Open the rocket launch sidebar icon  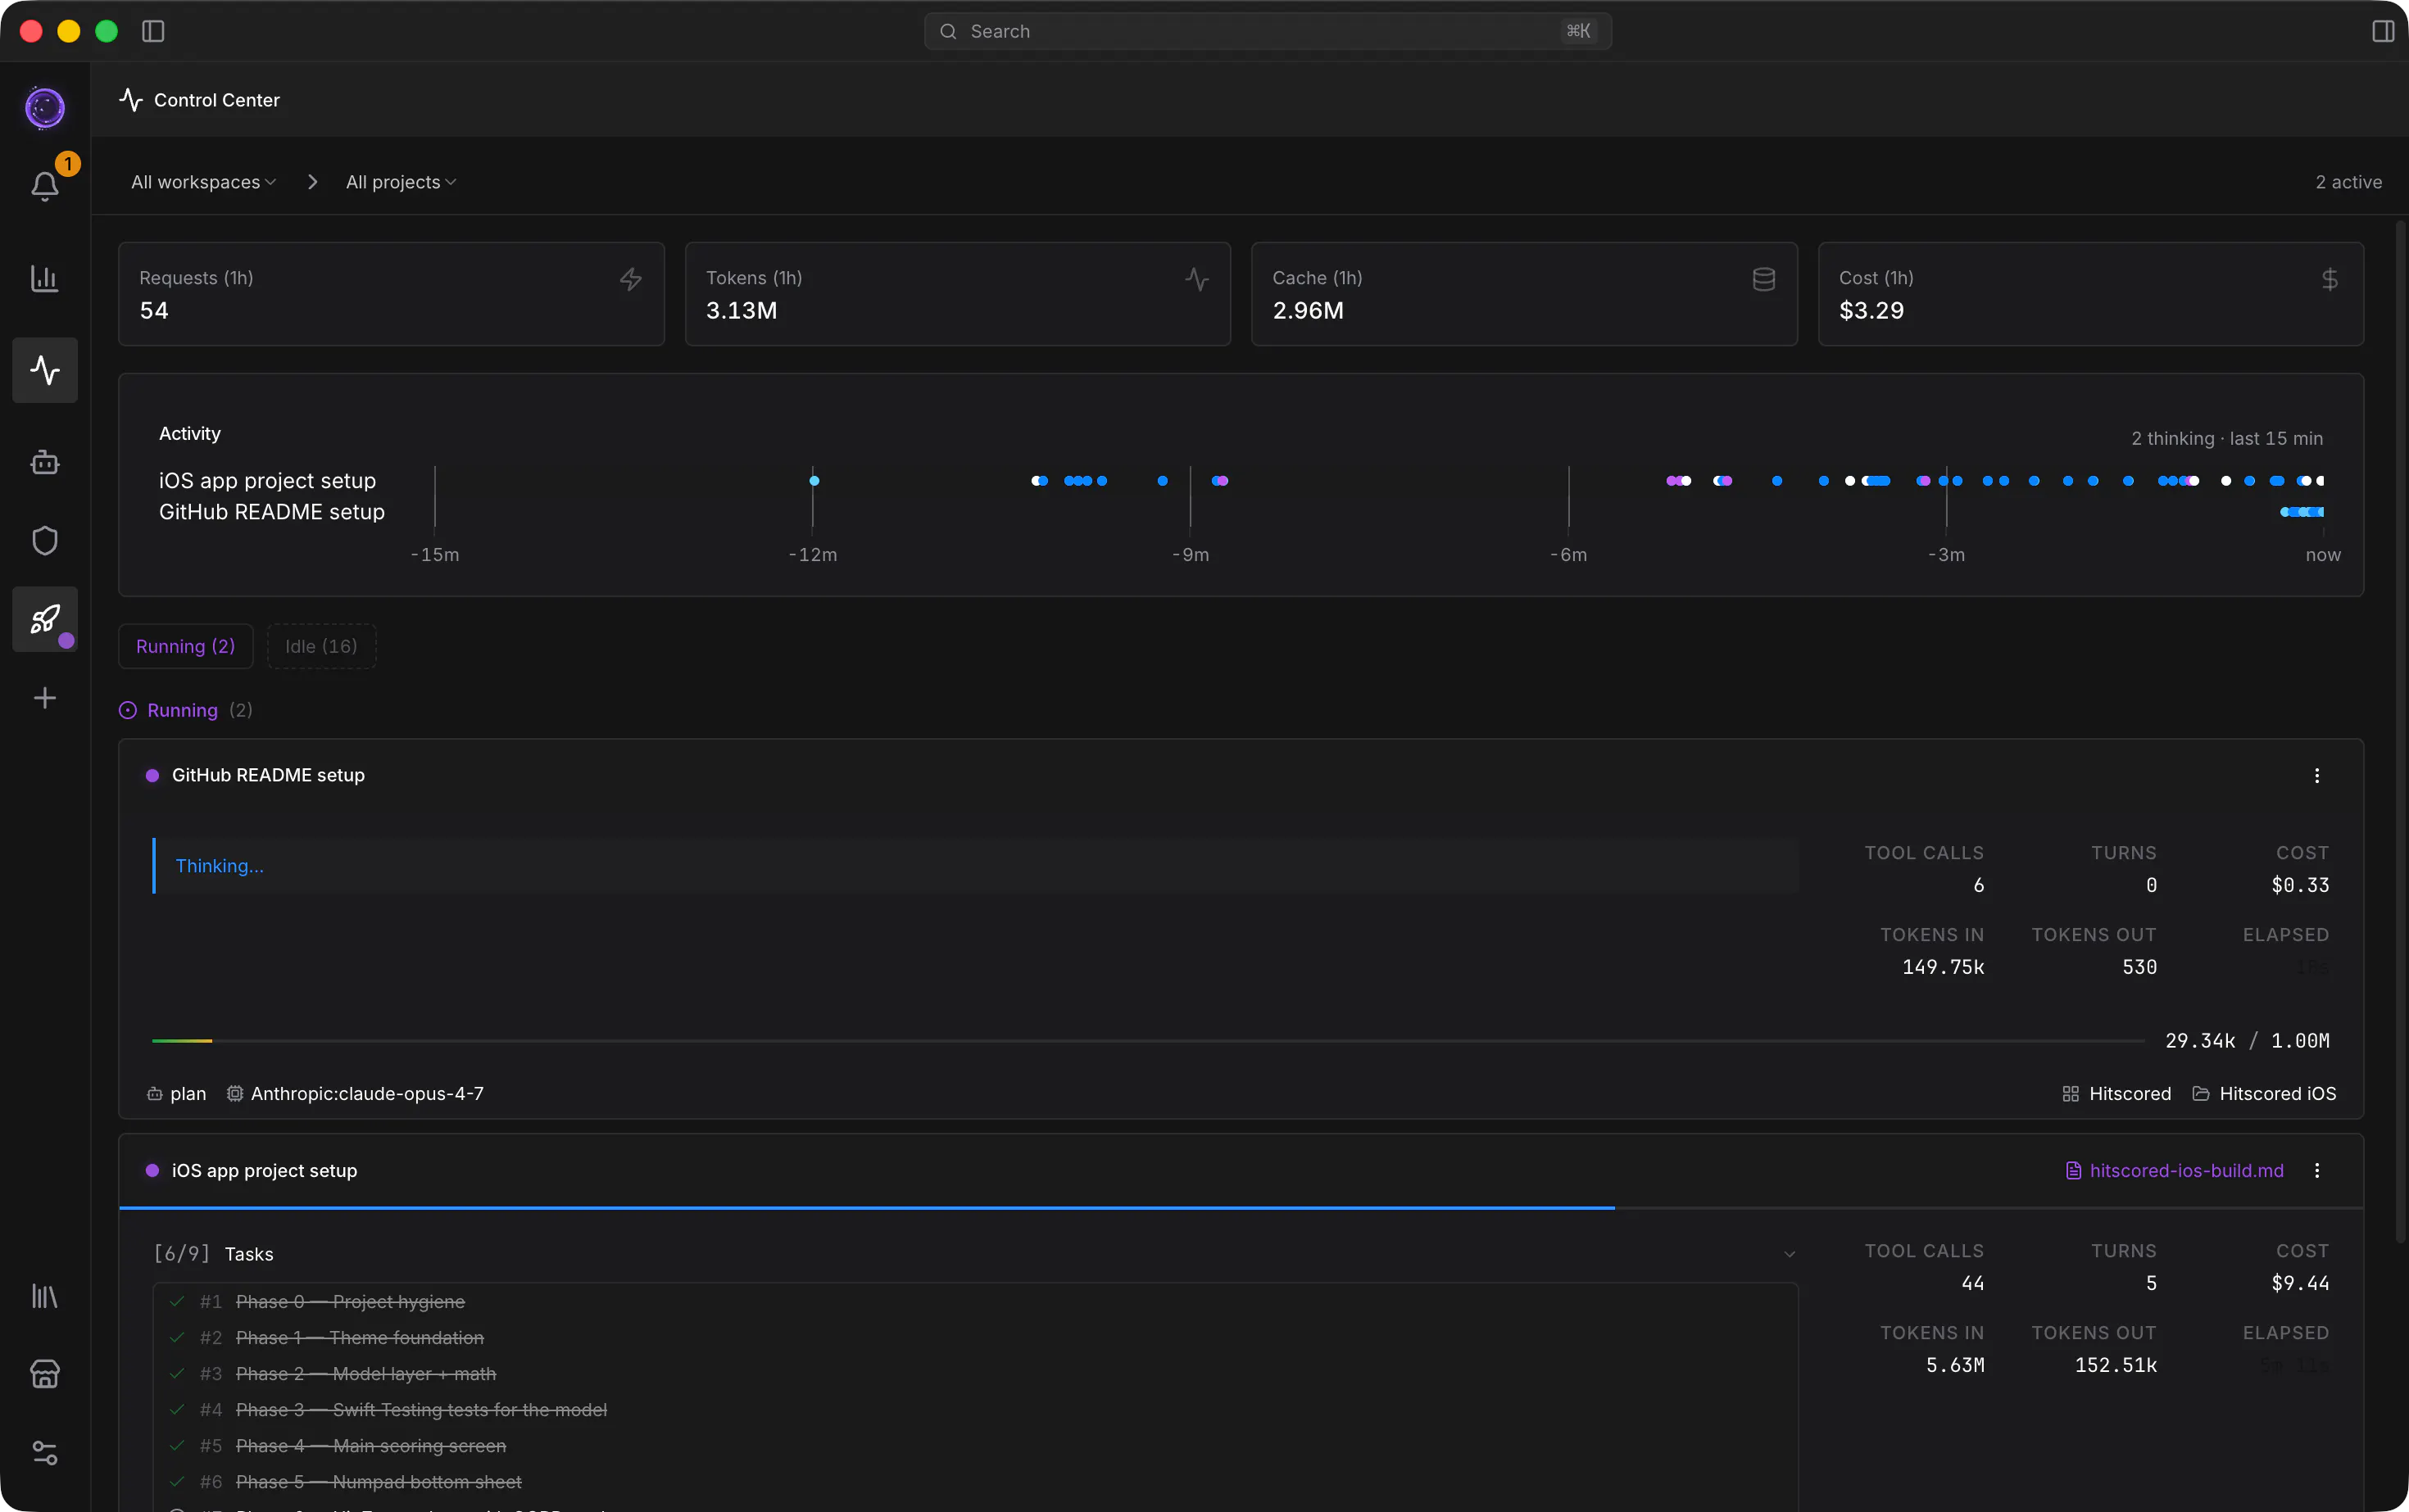click(x=45, y=619)
